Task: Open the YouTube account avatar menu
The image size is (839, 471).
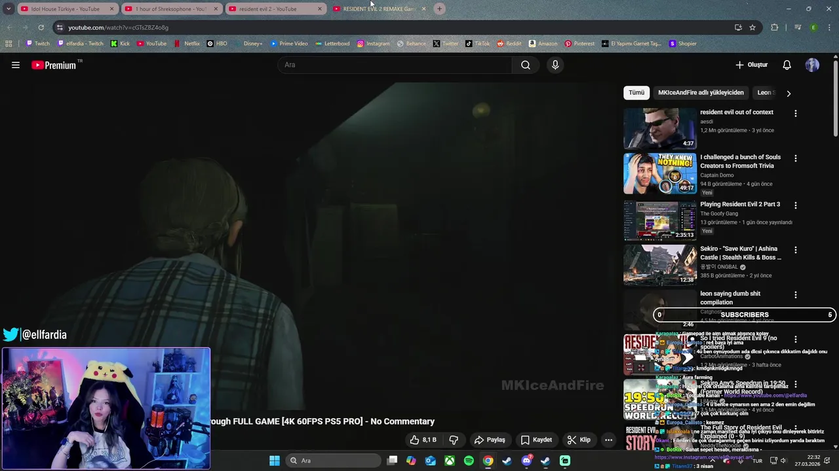Action: coord(812,65)
